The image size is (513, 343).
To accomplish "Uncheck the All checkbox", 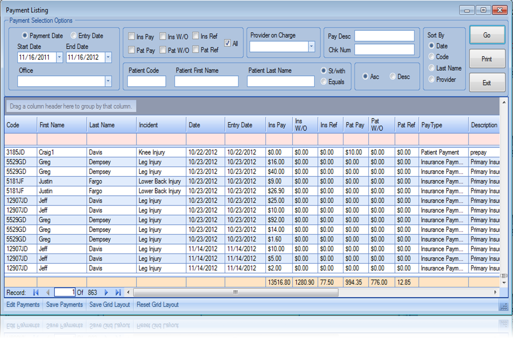I will point(228,43).
